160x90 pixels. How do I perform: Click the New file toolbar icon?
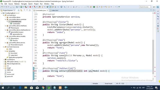tap(2, 7)
